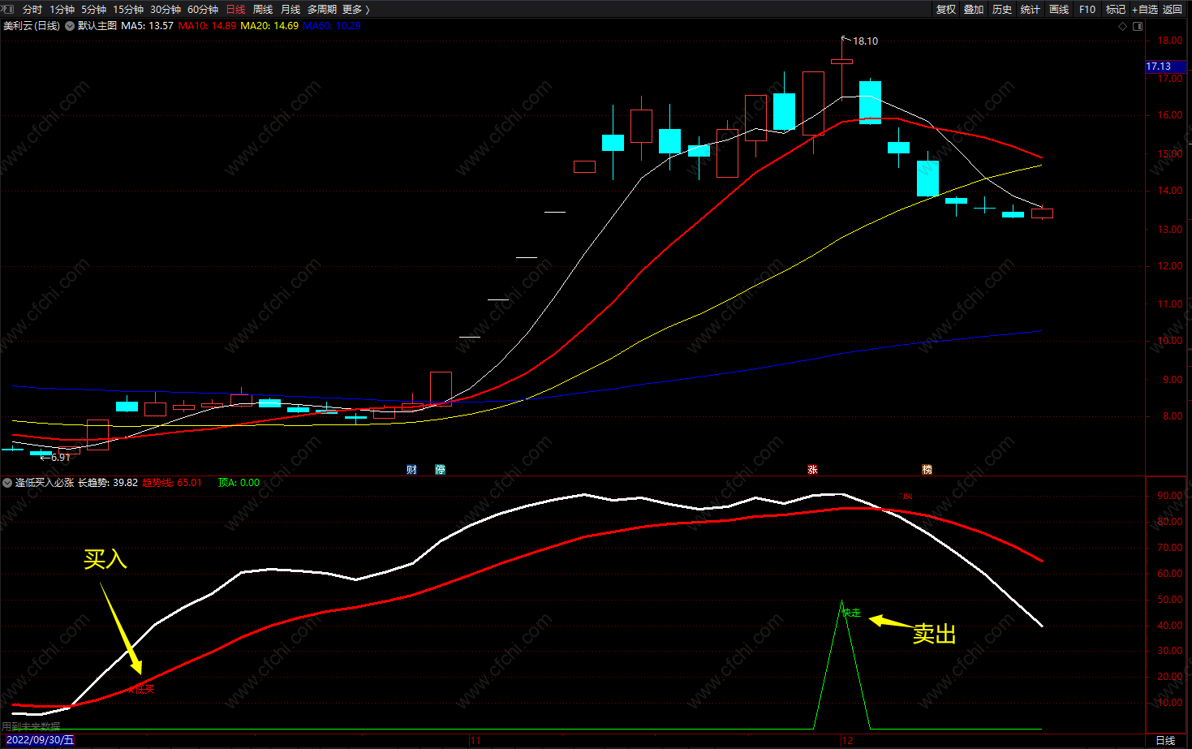Select the MA10: 14.89 indicator value
Image resolution: width=1192 pixels, height=749 pixels.
208,26
